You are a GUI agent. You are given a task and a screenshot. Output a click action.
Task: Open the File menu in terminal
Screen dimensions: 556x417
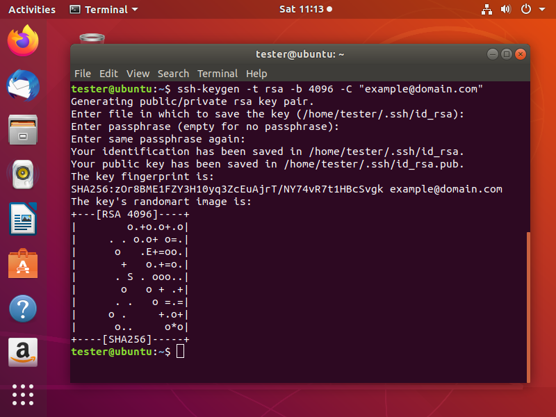tap(83, 74)
